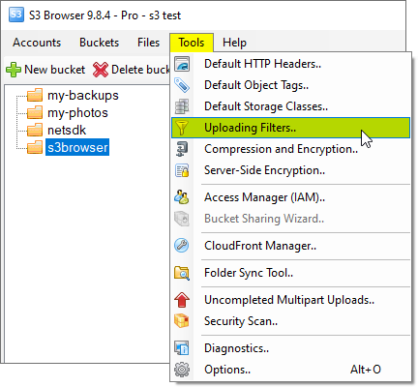Click the Default HTTP Headers icon

182,64
